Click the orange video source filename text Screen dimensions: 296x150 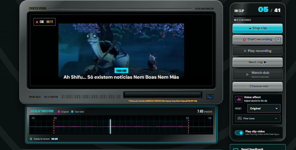coord(163,101)
